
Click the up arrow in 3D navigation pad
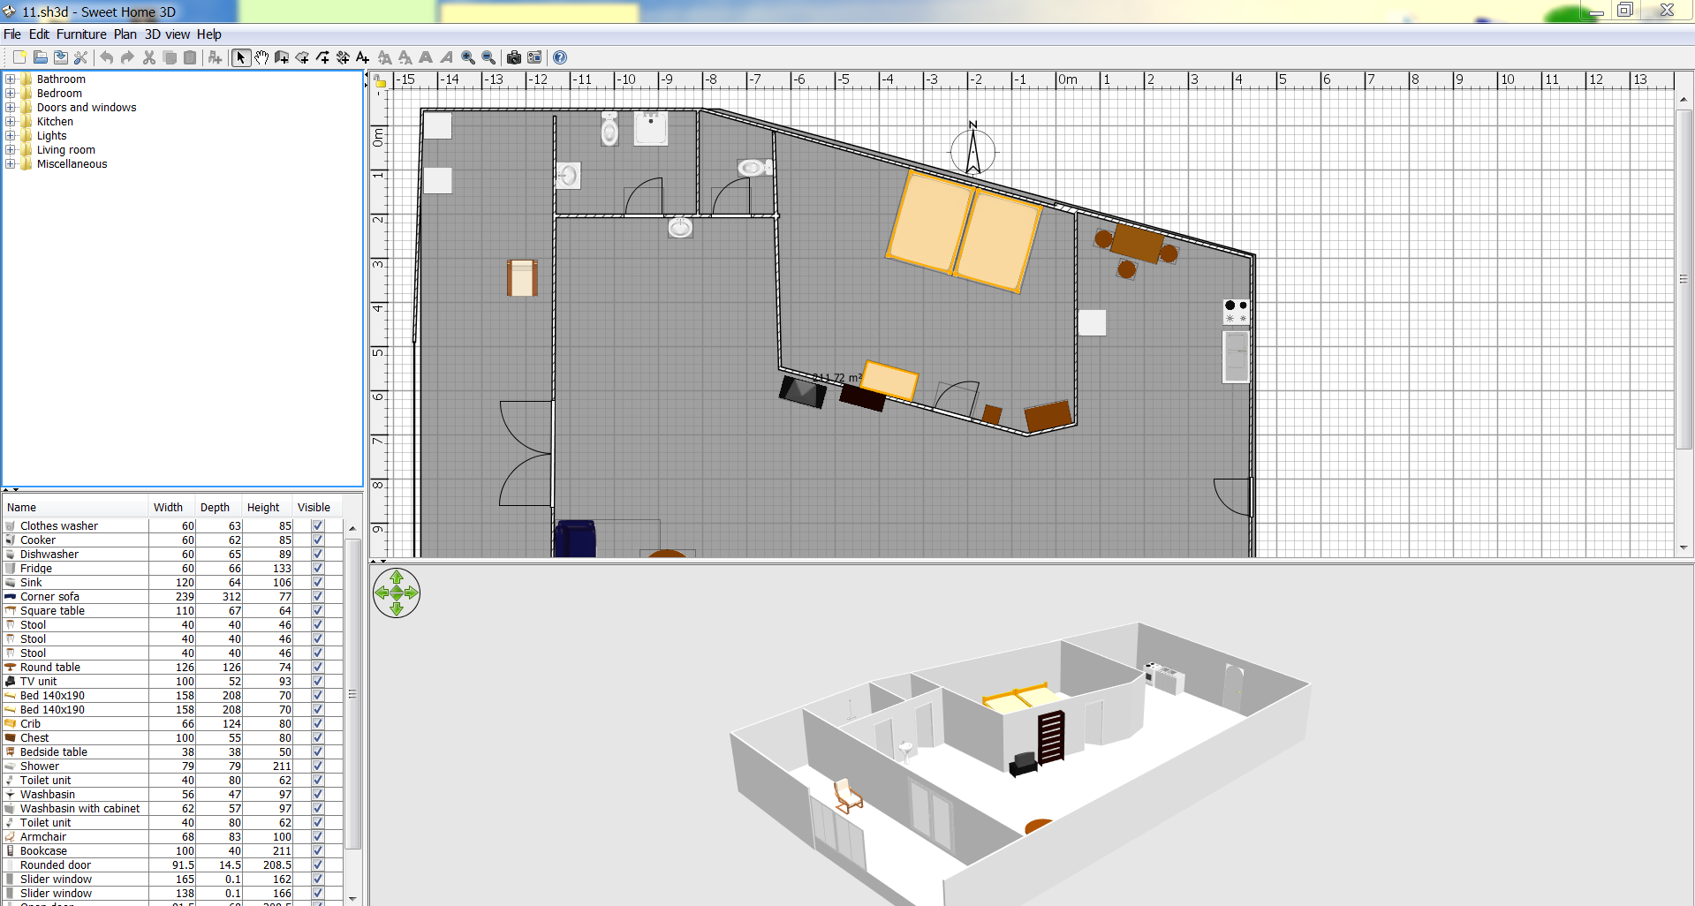(x=397, y=578)
